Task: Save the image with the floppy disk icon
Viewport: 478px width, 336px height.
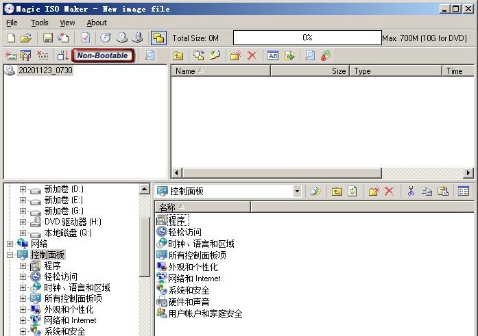Action: coord(47,38)
